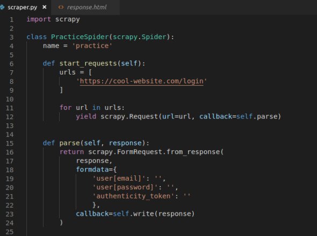Image resolution: width=317 pixels, height=236 pixels.
Task: Click scrapy.Spider base class text
Action: (140, 37)
